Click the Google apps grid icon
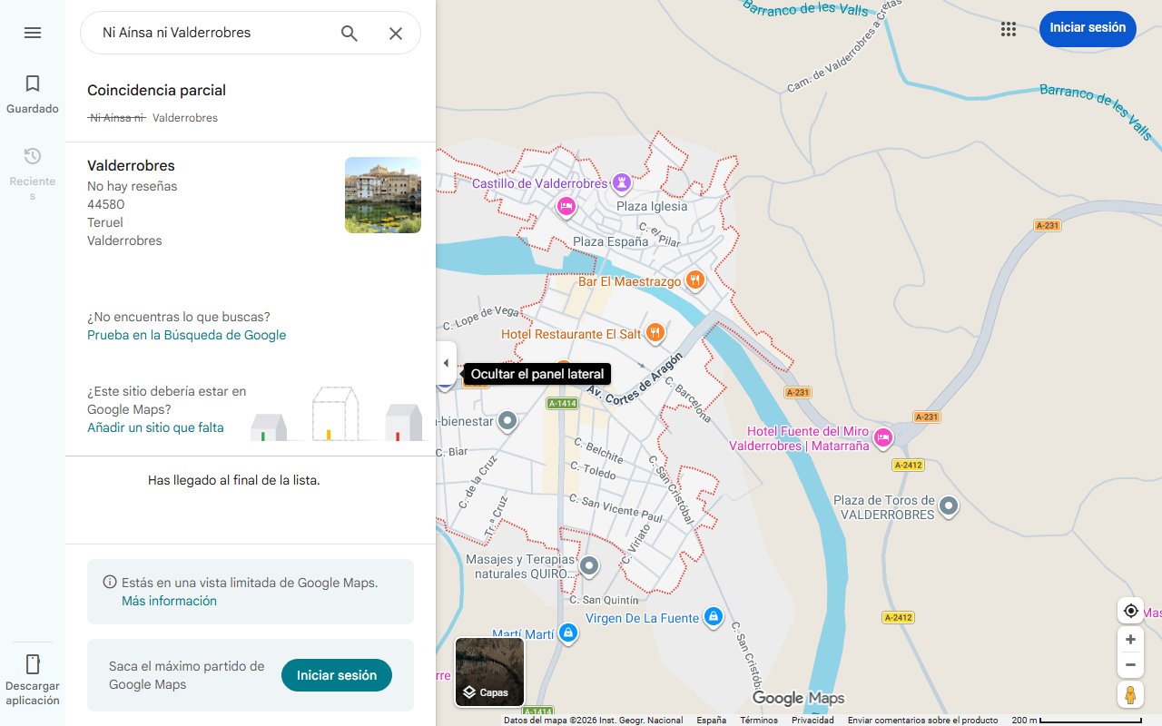Screen dimensions: 1162x726 coord(1008,28)
